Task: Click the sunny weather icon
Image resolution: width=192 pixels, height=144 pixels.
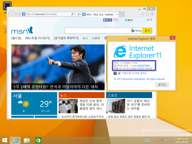Action: pyautogui.click(x=24, y=104)
